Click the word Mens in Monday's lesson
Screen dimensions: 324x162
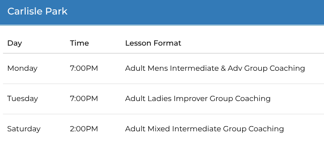point(158,68)
